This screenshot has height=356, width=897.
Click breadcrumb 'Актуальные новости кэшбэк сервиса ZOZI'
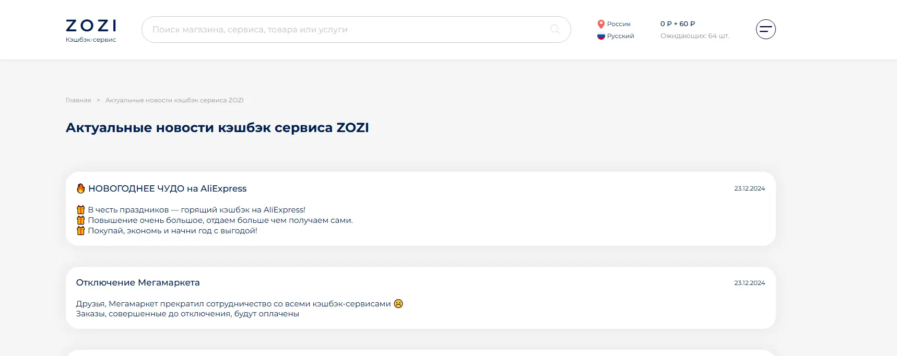(174, 100)
